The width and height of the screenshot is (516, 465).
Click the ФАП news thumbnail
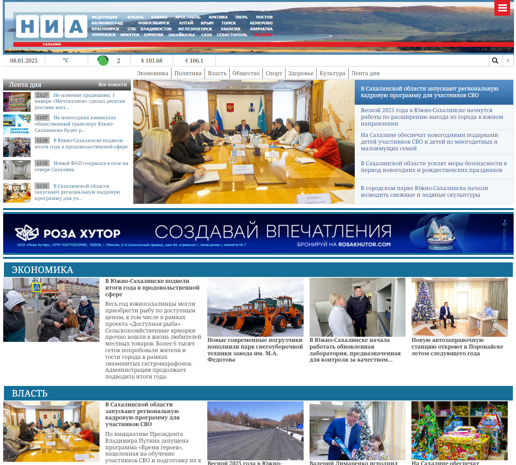tap(17, 170)
